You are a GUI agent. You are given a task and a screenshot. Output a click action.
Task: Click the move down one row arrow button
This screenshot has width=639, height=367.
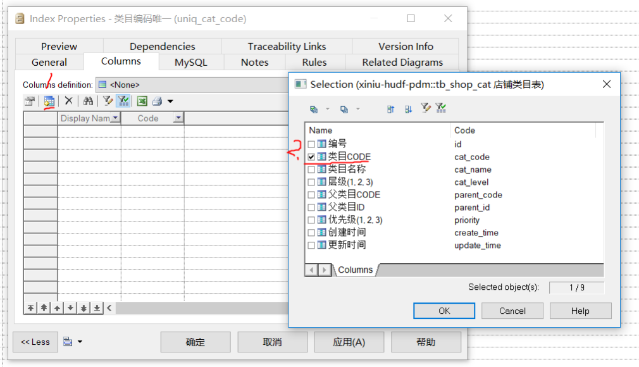click(x=70, y=308)
